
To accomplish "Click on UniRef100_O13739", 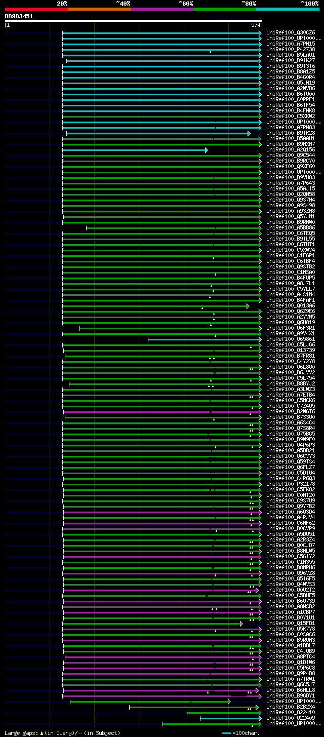I will coord(291,350).
